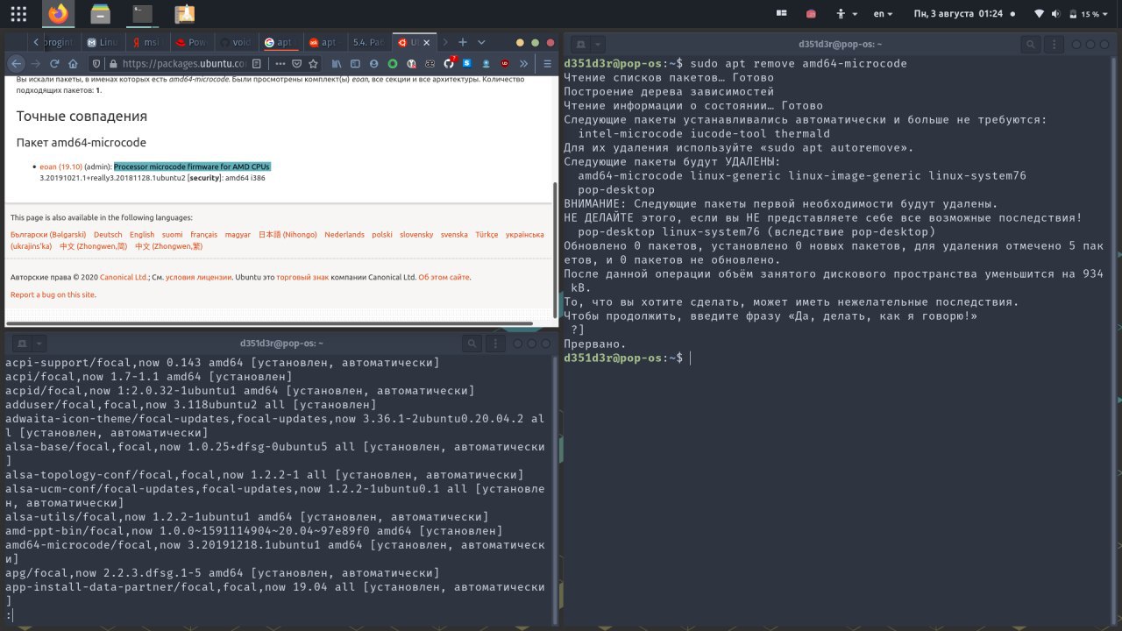
Task: Open new tab button in the right terminal
Action: click(579, 44)
